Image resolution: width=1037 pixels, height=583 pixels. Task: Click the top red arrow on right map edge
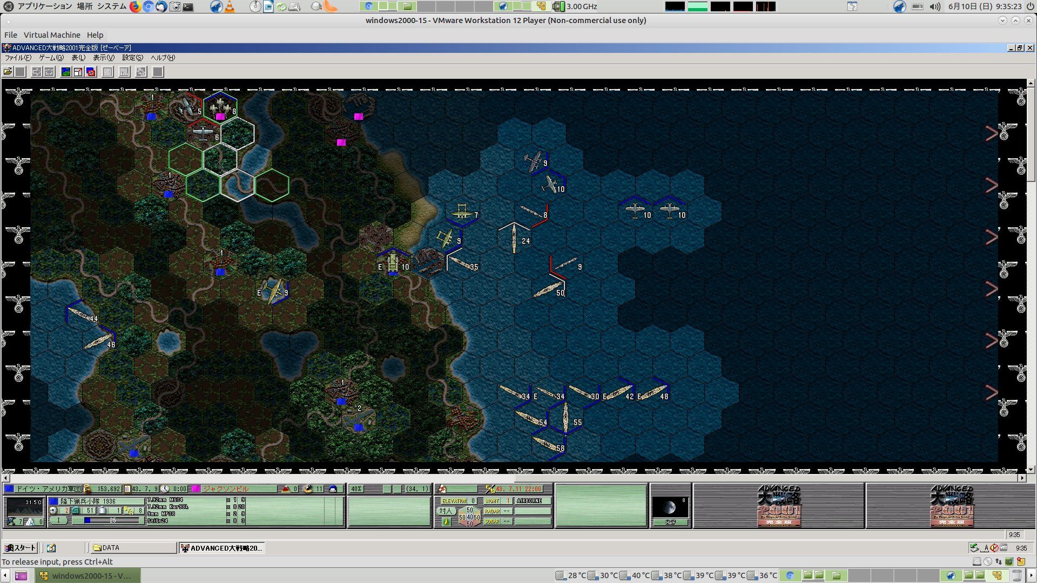coord(991,133)
